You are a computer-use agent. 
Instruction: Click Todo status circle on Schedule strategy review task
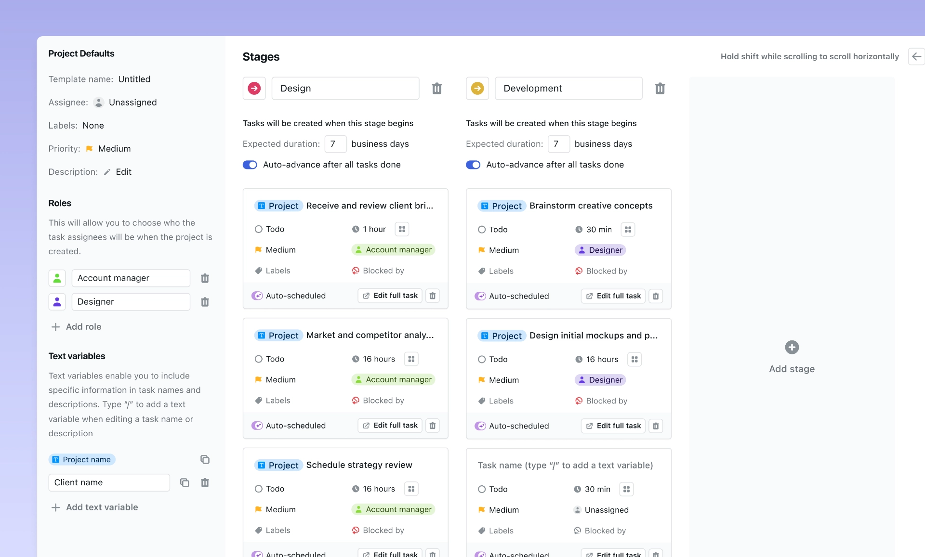pos(259,489)
